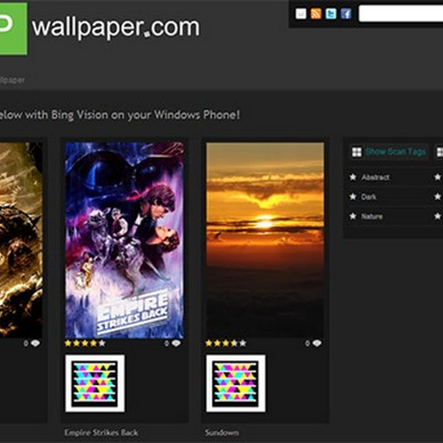Select the Dark category

[x=369, y=197]
